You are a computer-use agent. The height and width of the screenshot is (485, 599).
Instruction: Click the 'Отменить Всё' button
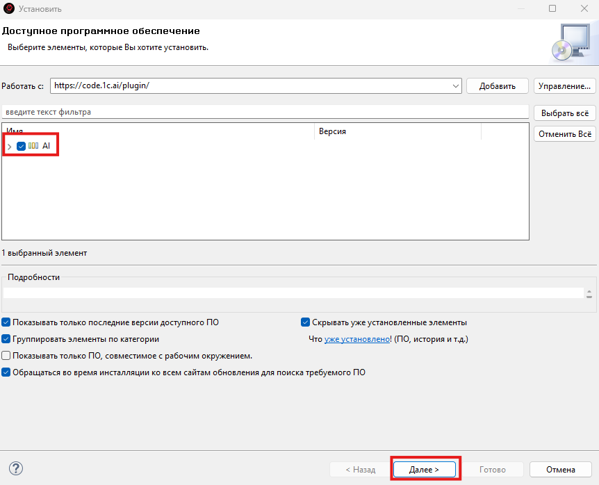[x=565, y=134]
